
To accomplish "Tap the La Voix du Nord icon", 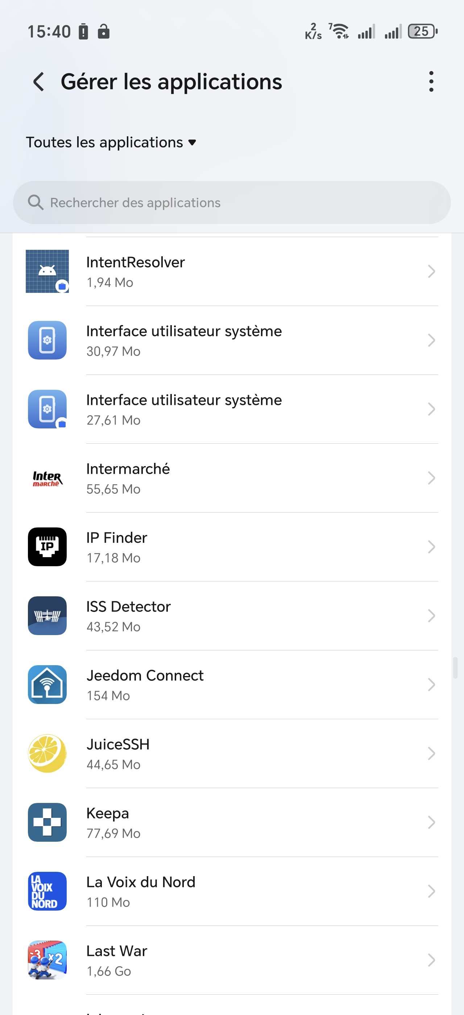I will tap(47, 891).
